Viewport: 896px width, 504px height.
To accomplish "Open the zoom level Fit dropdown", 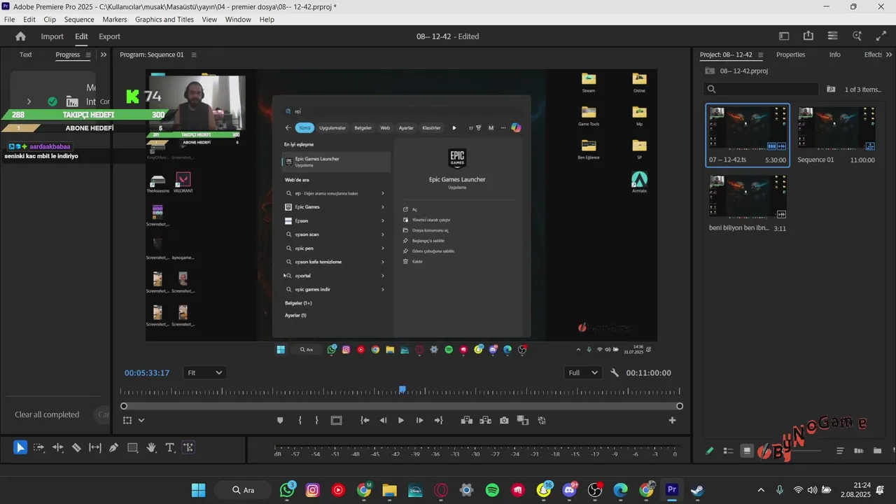I will click(x=204, y=373).
